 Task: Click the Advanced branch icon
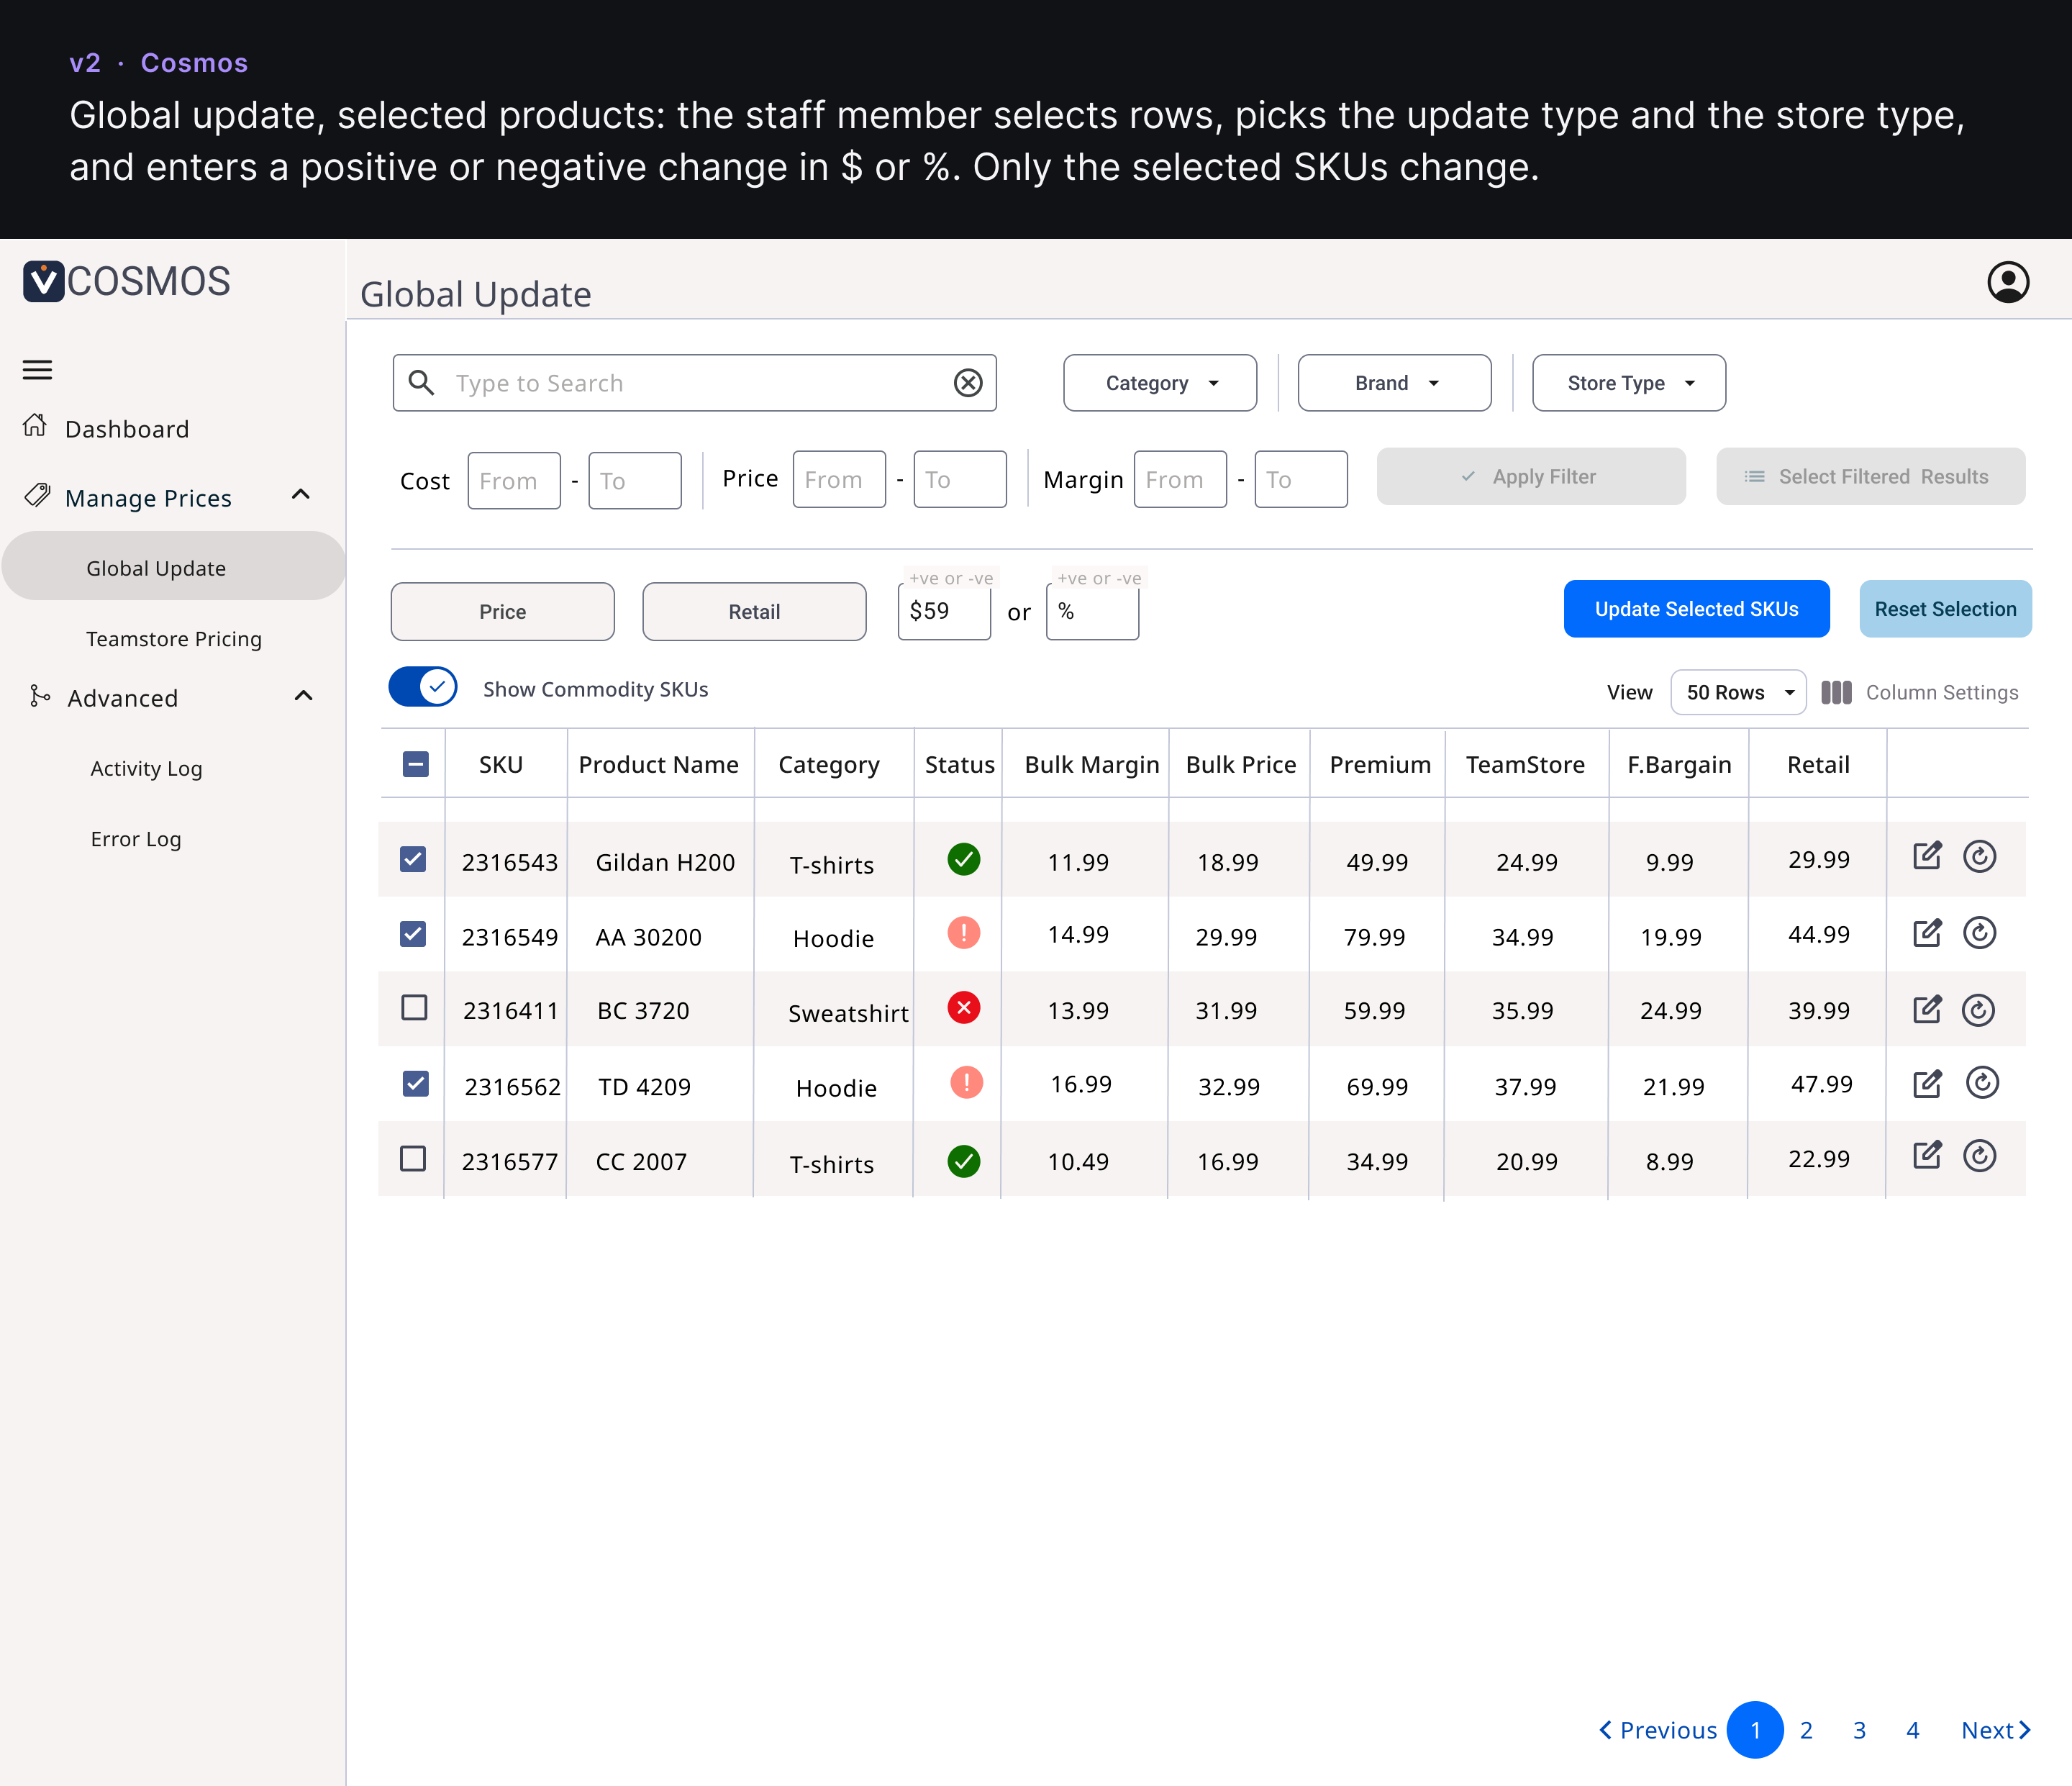(39, 696)
